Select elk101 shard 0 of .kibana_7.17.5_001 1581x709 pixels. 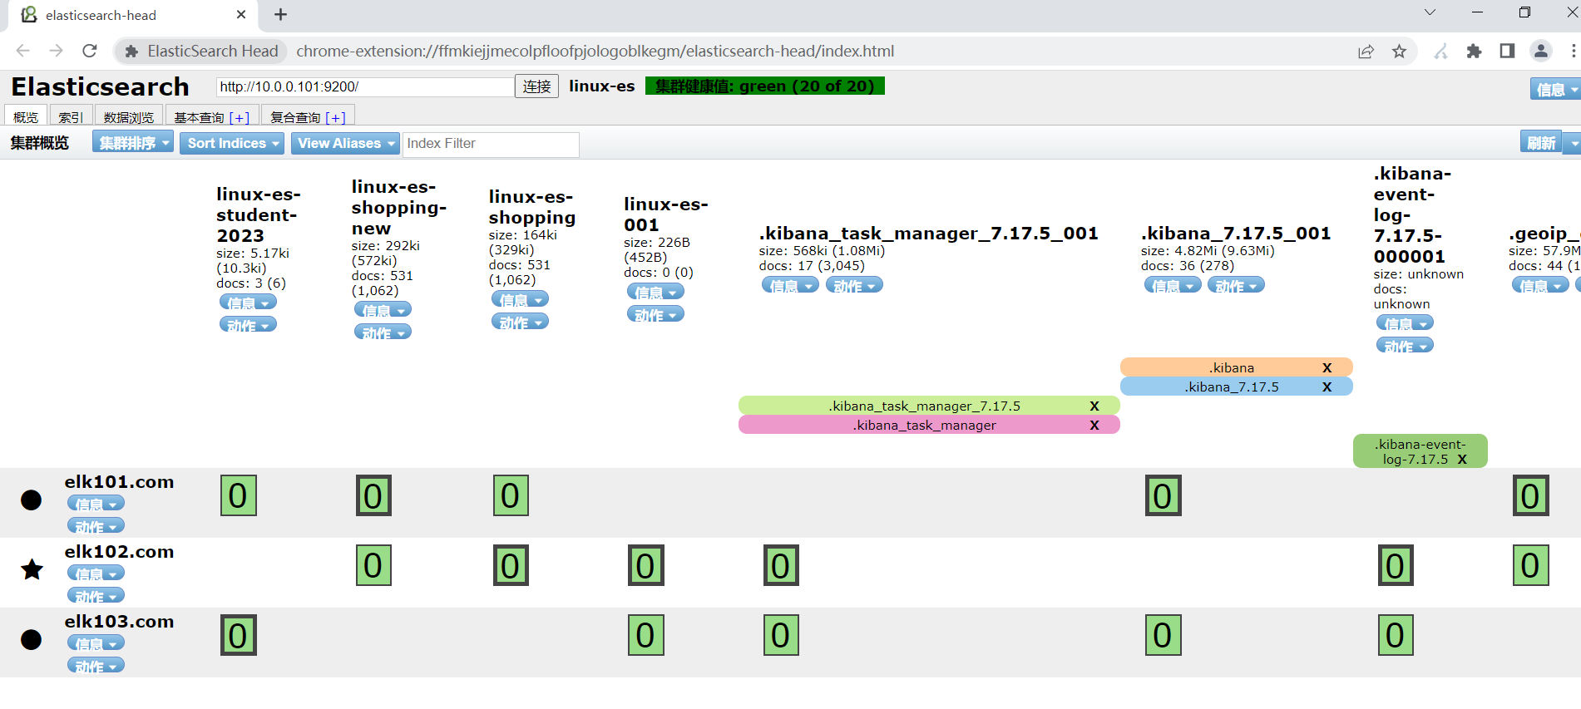(1164, 495)
